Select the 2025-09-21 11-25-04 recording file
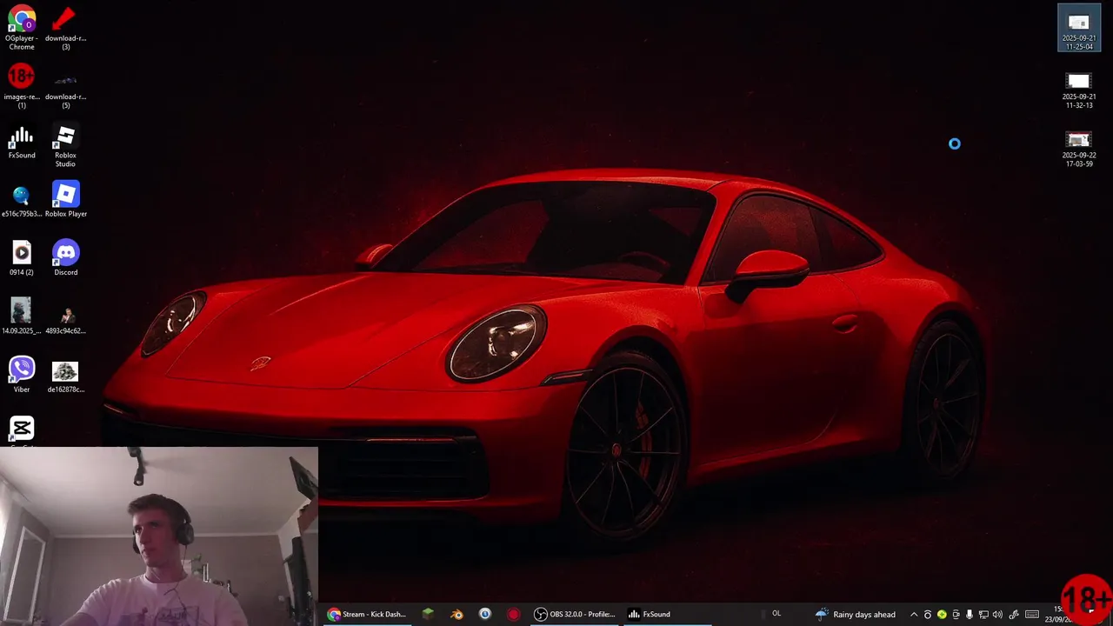 1078,29
